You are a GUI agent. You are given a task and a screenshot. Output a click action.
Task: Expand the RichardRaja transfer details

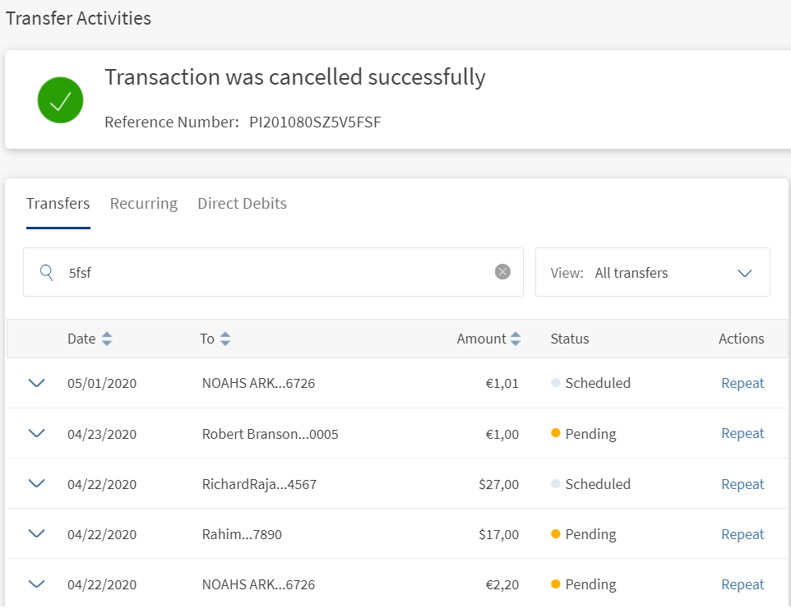tap(36, 484)
